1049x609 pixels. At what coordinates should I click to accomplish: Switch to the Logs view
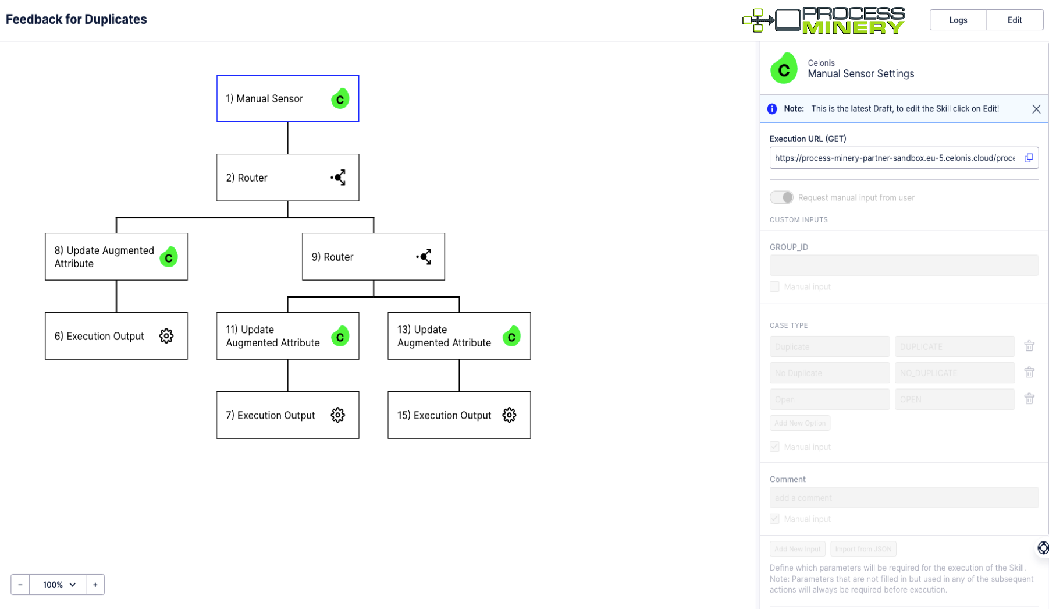958,19
